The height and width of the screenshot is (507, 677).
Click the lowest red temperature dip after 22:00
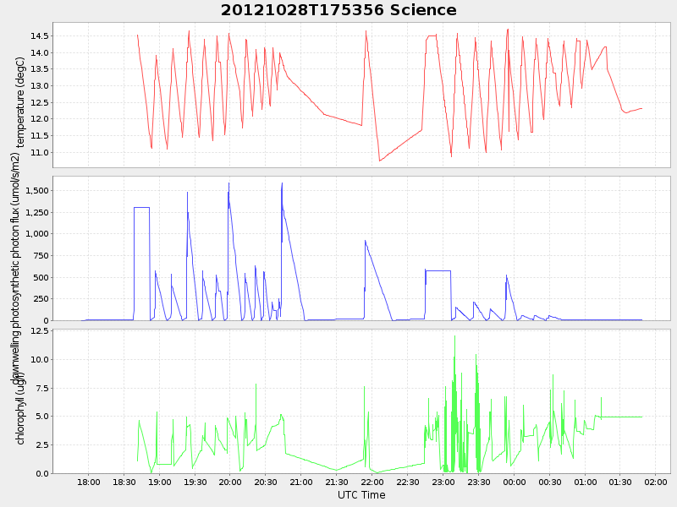pos(380,161)
